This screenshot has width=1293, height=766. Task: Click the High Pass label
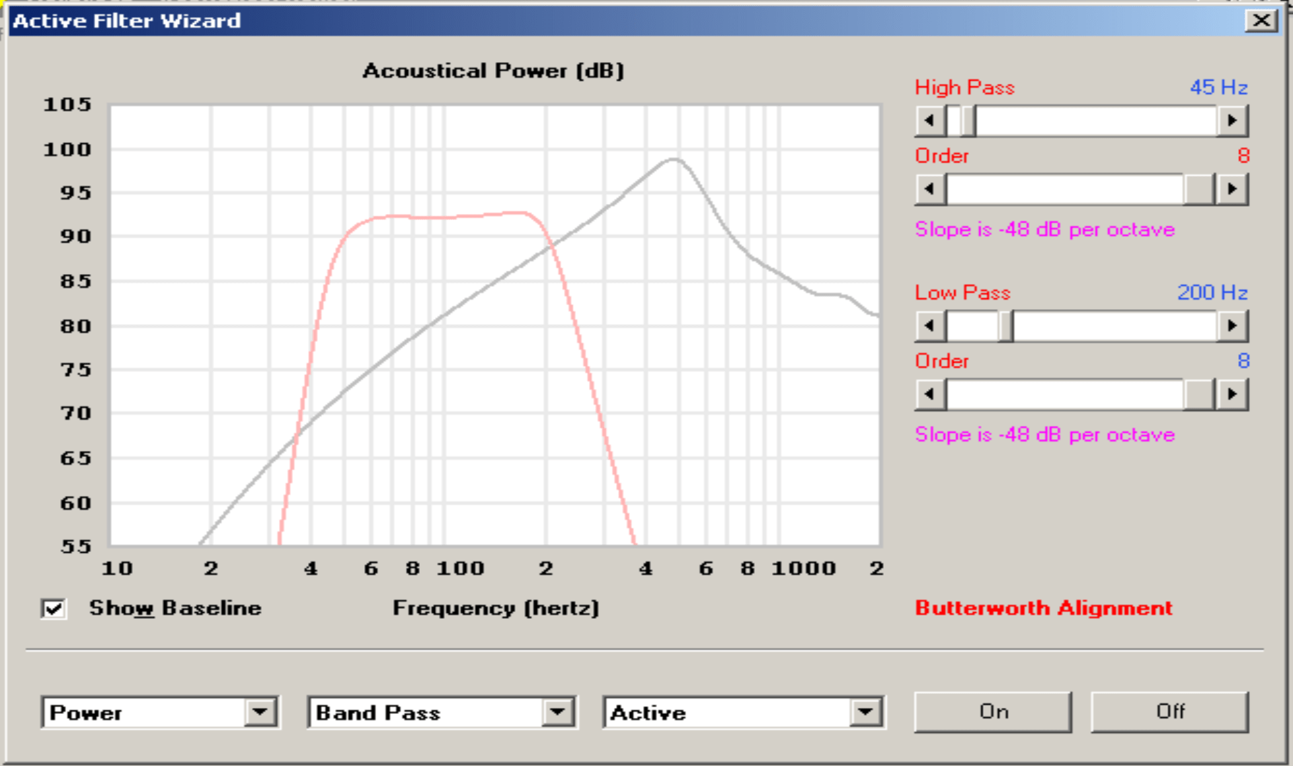[964, 87]
